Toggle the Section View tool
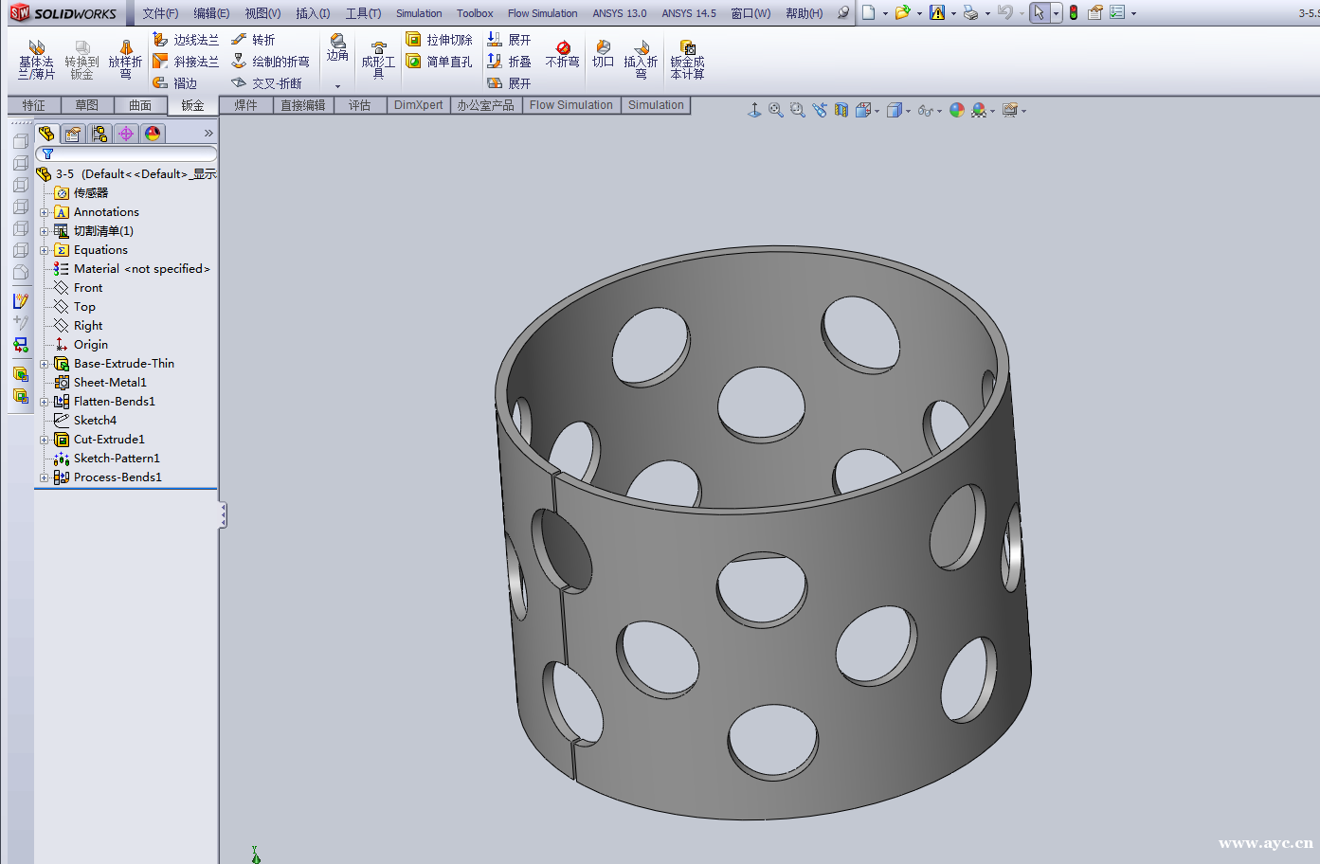The height and width of the screenshot is (864, 1320). (x=841, y=110)
